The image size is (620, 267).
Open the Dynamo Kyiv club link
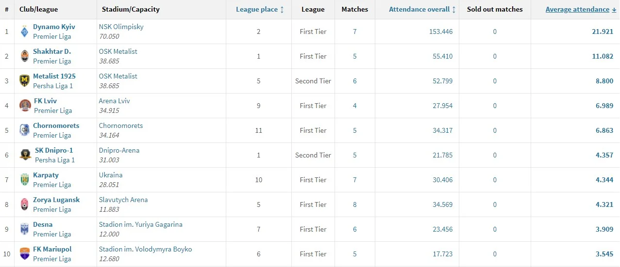tap(54, 27)
